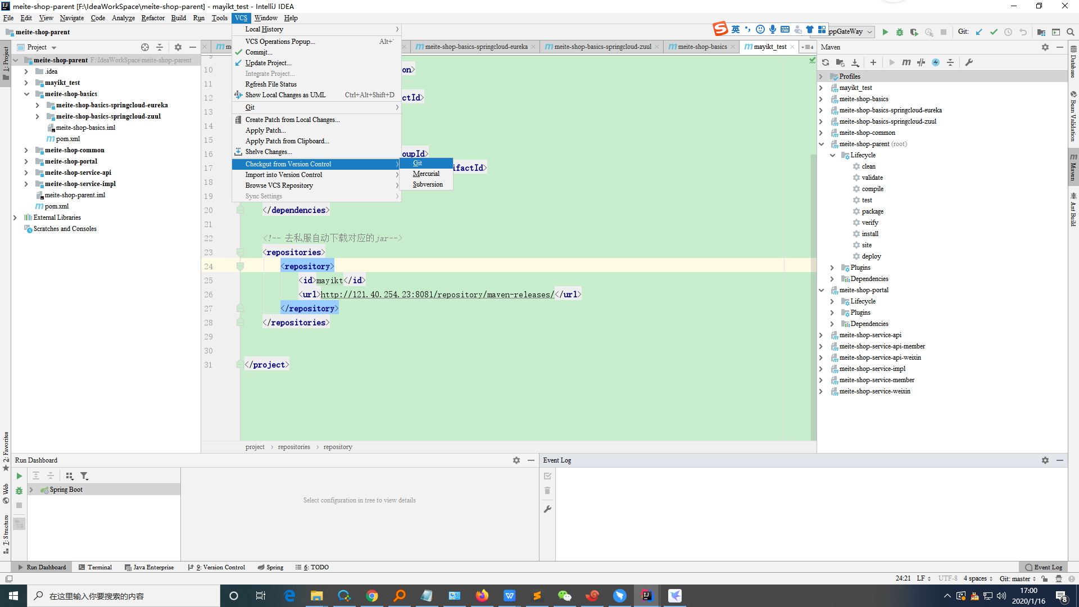Open Local History in the VCS menu
This screenshot has width=1079, height=607.
click(316, 29)
